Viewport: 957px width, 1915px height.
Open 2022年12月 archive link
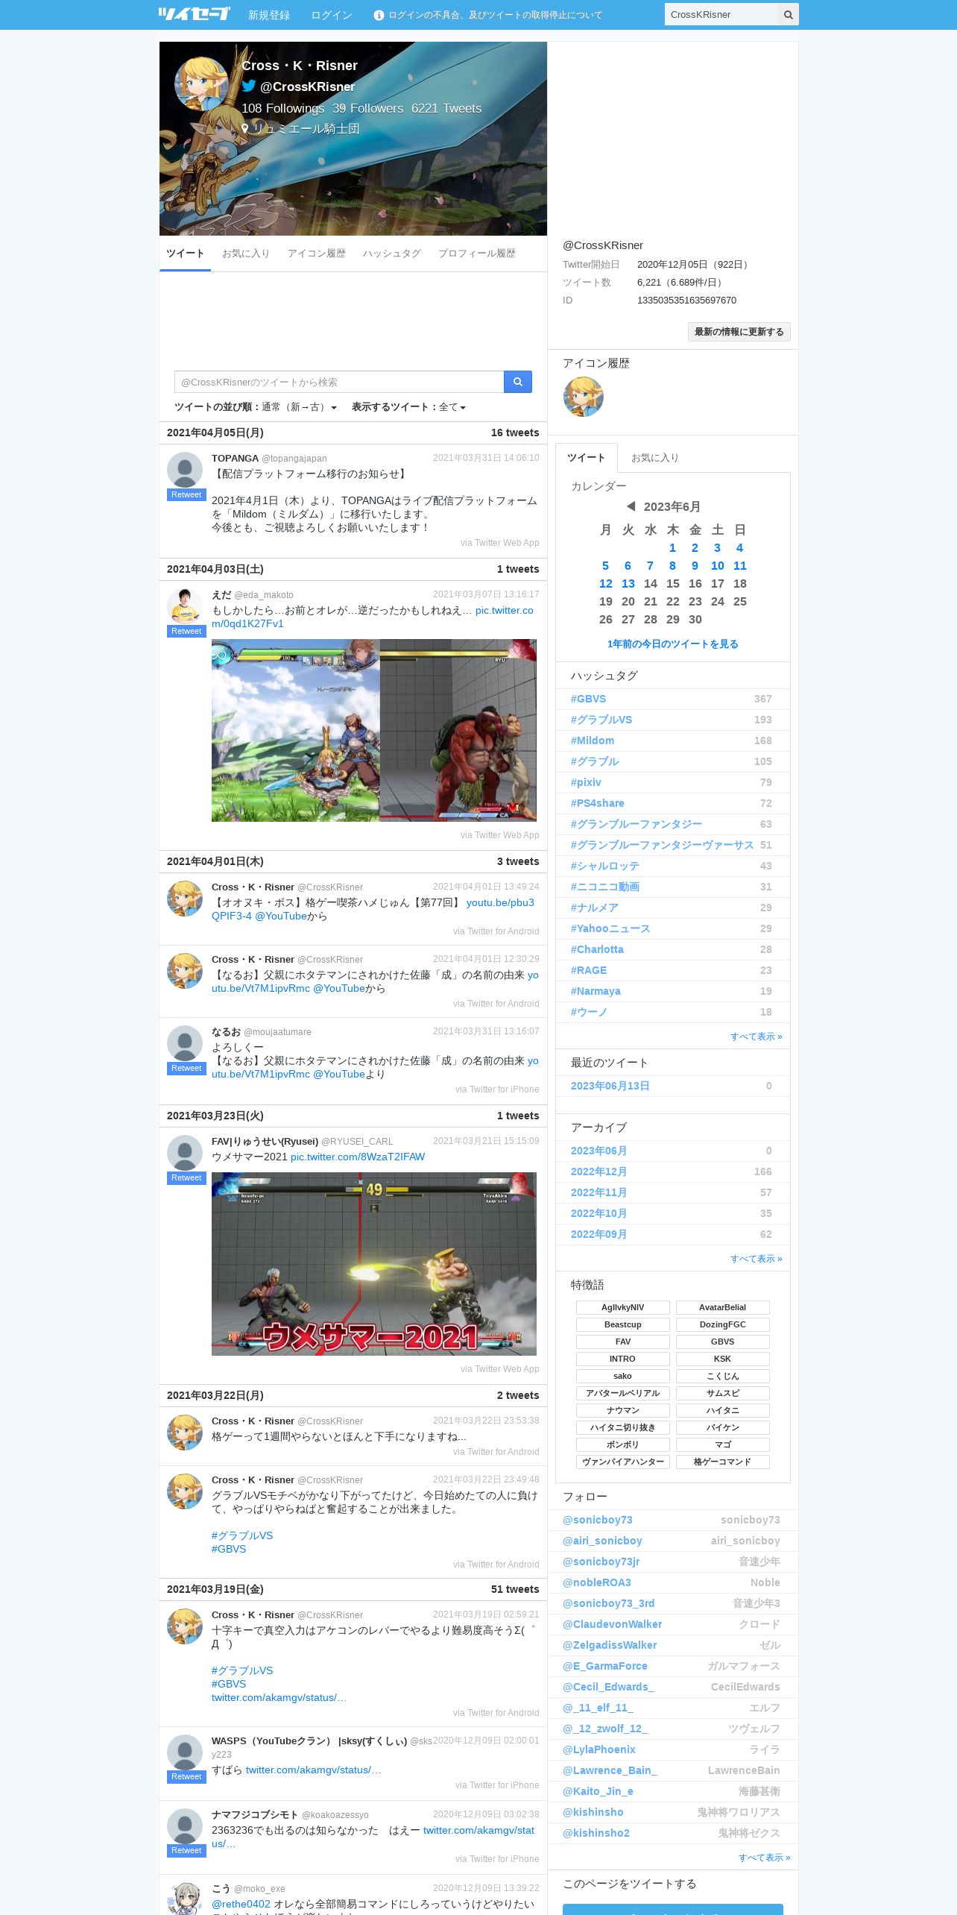pyautogui.click(x=598, y=1172)
